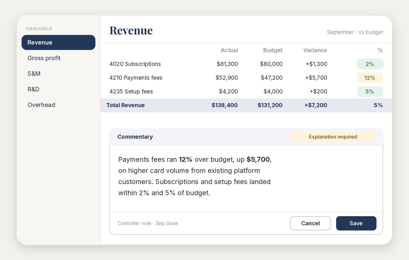The image size is (409, 260).
Task: Click the 12% Payments fees variance badge
Action: (370, 78)
